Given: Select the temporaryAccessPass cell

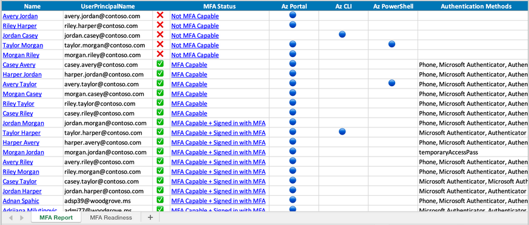Looking at the screenshot, I should 473,152.
